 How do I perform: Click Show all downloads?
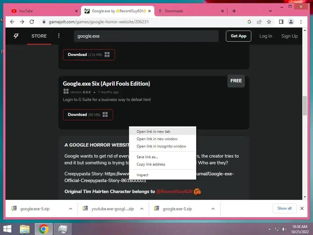coord(284,208)
